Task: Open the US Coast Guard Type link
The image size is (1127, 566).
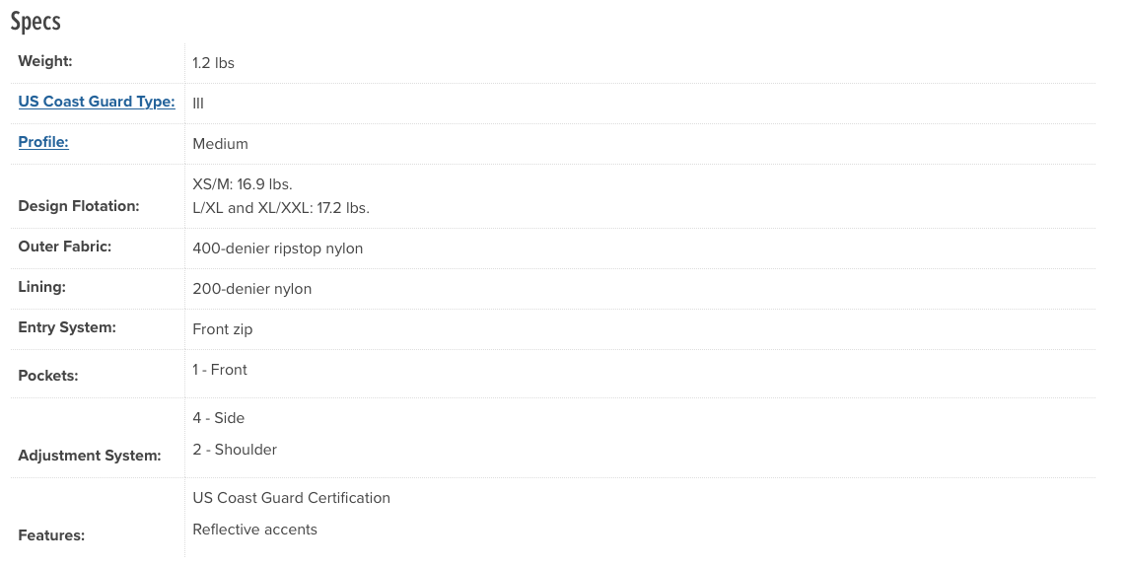Action: (x=97, y=102)
